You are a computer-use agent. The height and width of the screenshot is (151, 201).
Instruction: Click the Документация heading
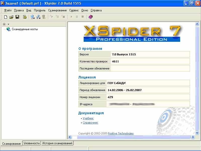coord(91,113)
